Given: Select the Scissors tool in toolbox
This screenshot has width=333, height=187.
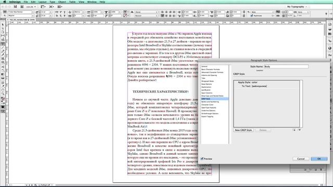Looking at the screenshot, I should (x=3, y=66).
